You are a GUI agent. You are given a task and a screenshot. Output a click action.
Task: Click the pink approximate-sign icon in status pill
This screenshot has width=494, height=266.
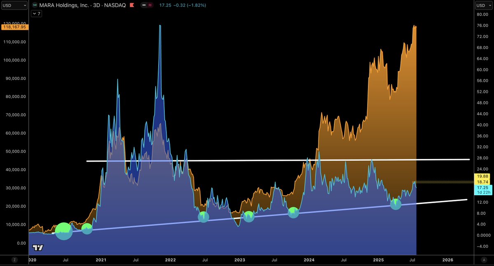coord(150,5)
